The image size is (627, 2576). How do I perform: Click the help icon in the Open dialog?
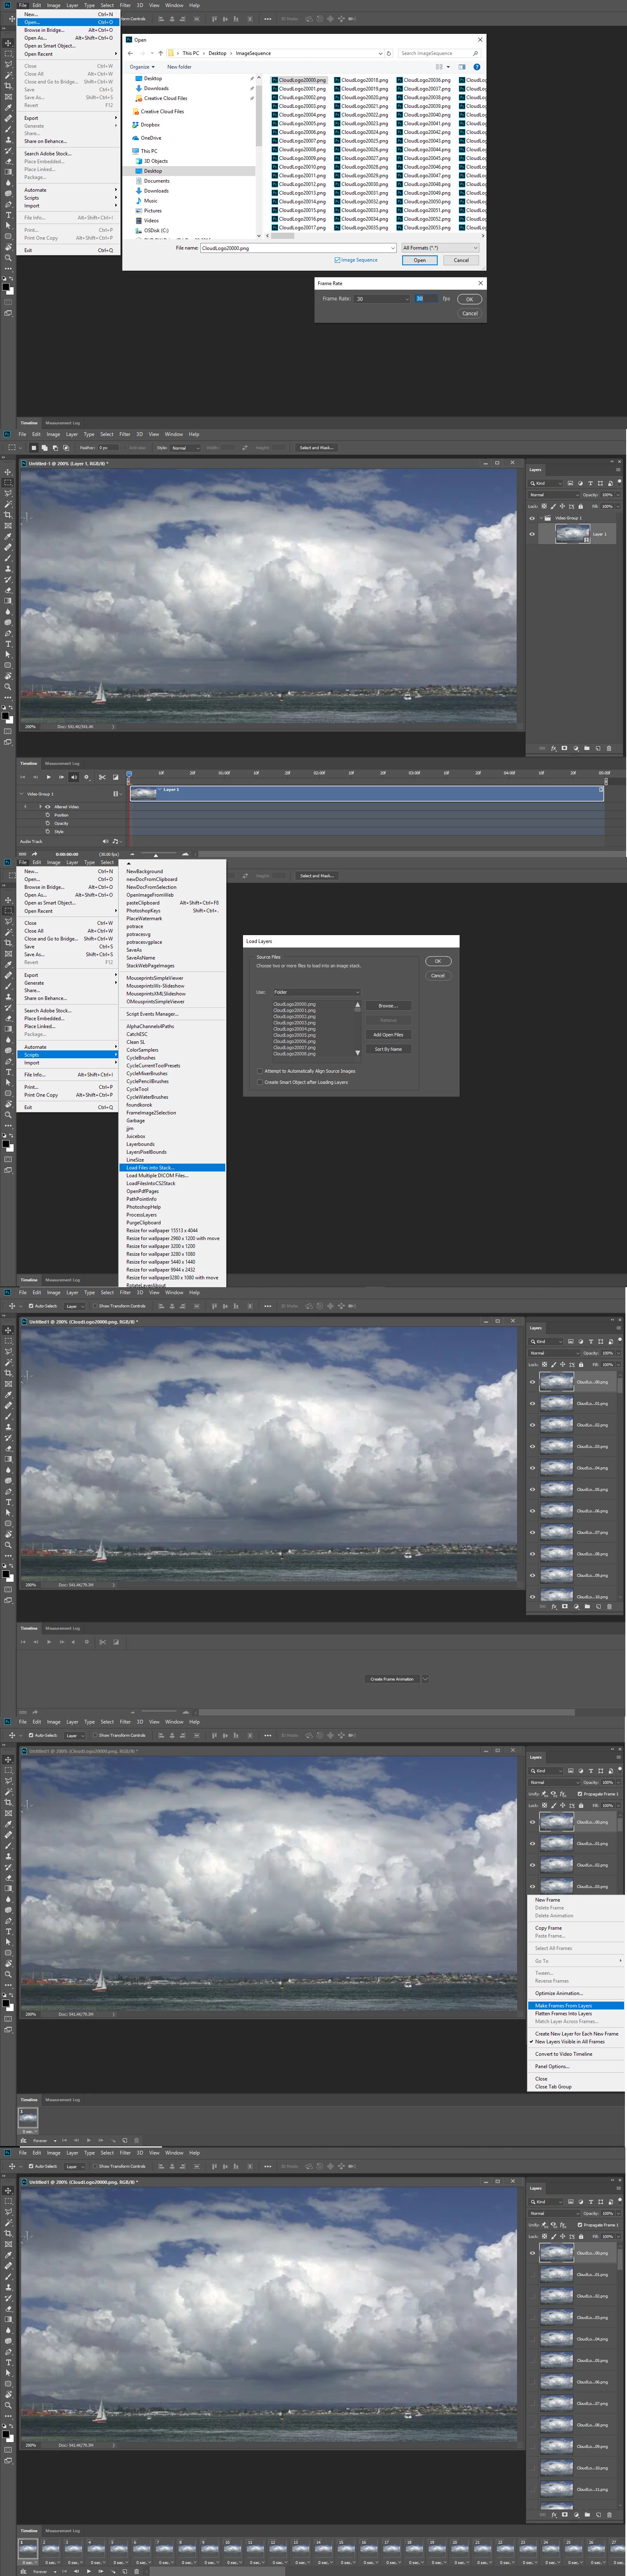476,67
